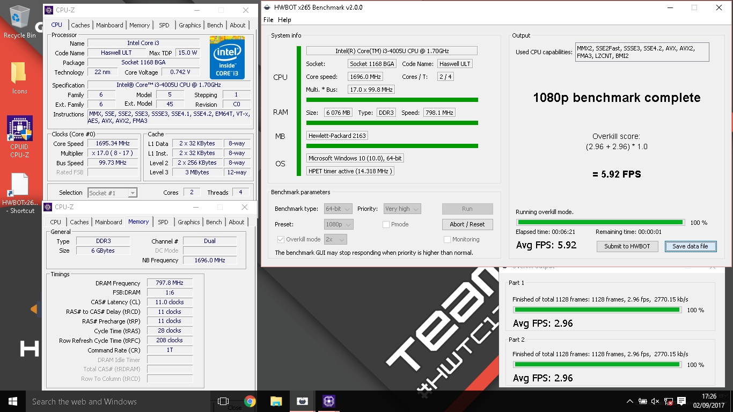Switch to Mainboard tab in upper CPU-Z
This screenshot has width=733, height=412.
click(109, 25)
